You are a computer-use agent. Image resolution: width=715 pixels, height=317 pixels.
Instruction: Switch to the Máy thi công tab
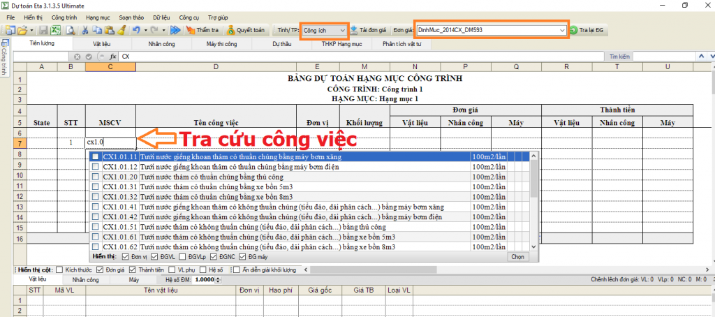221,44
